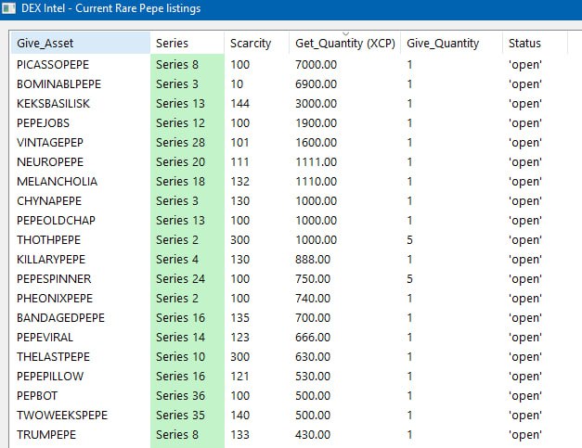Select the PEPEOLDCHAP asset cell

[56, 221]
